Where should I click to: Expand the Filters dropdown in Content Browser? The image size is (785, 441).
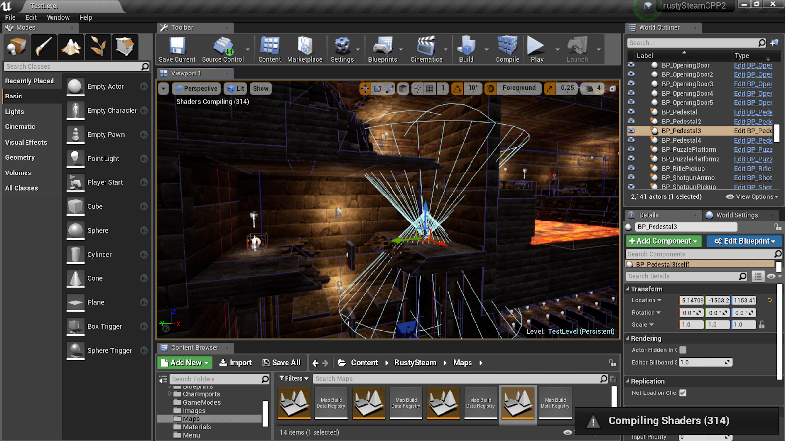point(294,379)
